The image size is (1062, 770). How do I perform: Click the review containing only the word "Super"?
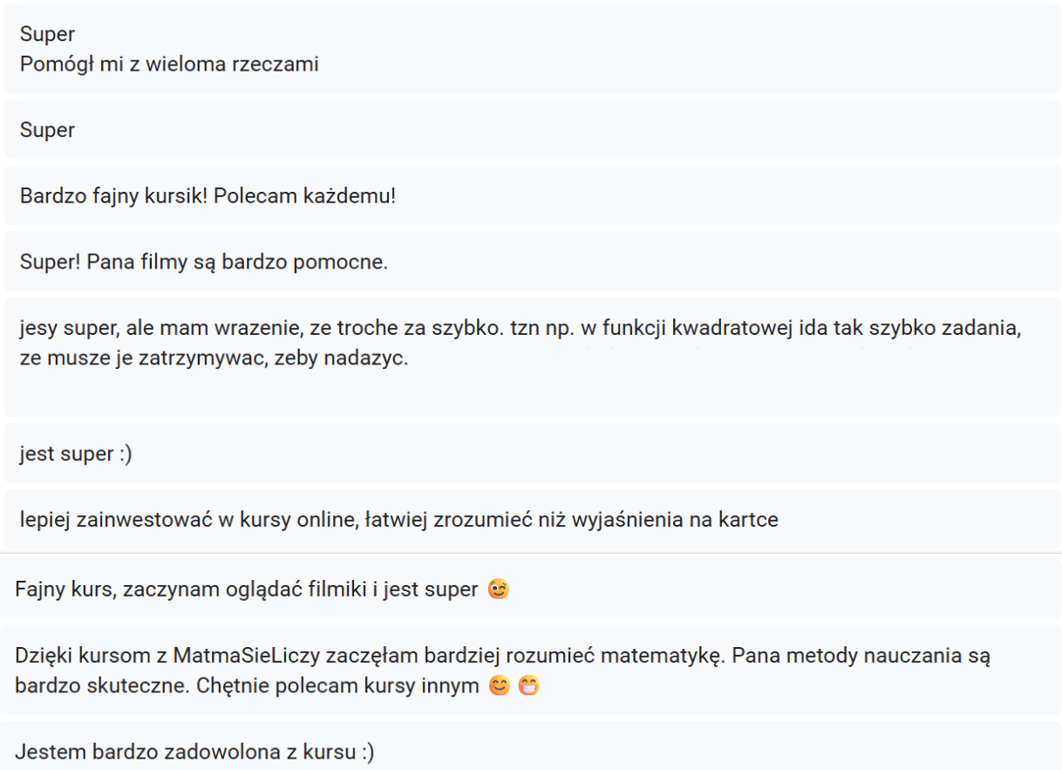click(48, 130)
